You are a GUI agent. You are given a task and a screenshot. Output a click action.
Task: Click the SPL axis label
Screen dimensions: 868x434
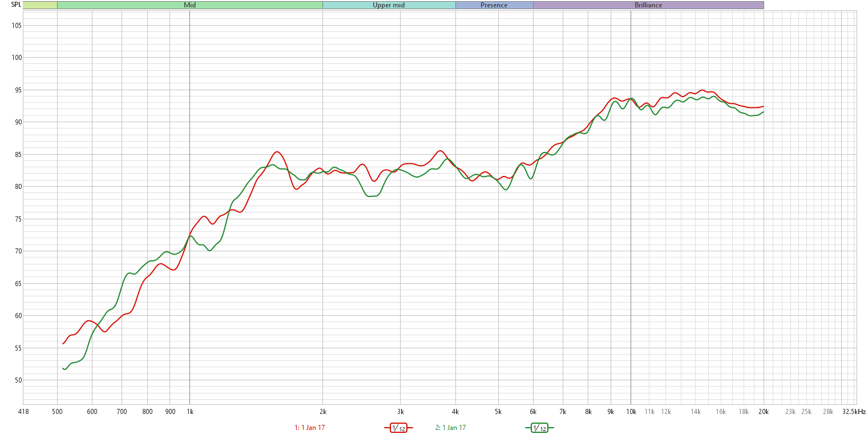pyautogui.click(x=16, y=5)
